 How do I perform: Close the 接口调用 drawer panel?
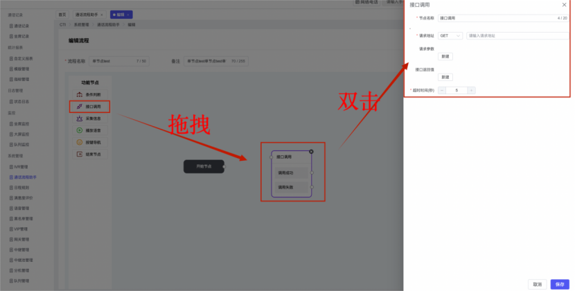pos(563,5)
